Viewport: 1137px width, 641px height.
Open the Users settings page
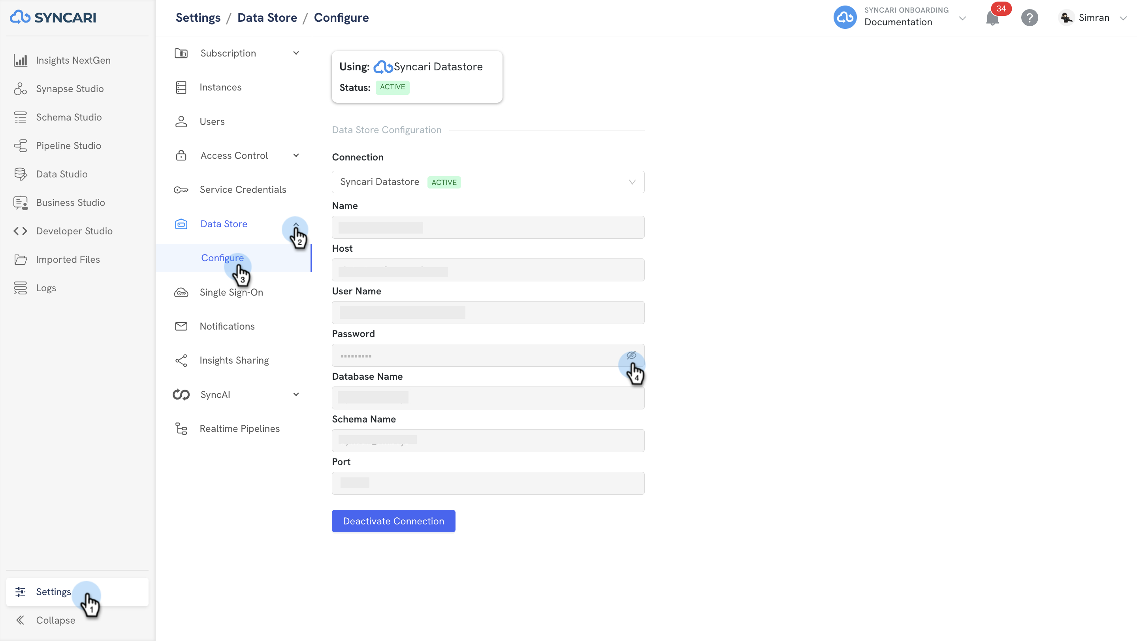[x=212, y=122]
